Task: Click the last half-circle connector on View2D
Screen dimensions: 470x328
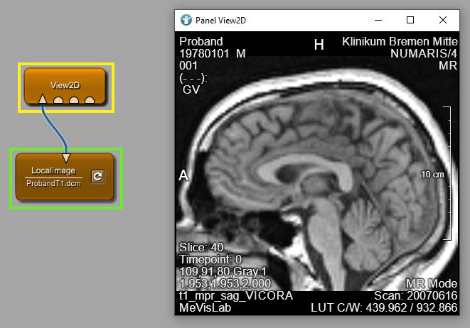Action: tap(90, 101)
